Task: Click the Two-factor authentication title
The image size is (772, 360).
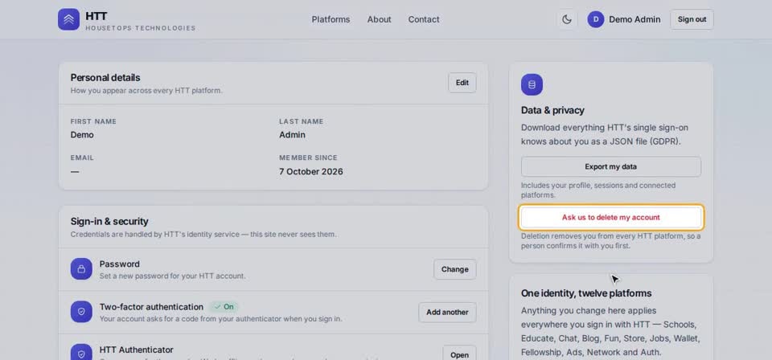Action: 151,307
